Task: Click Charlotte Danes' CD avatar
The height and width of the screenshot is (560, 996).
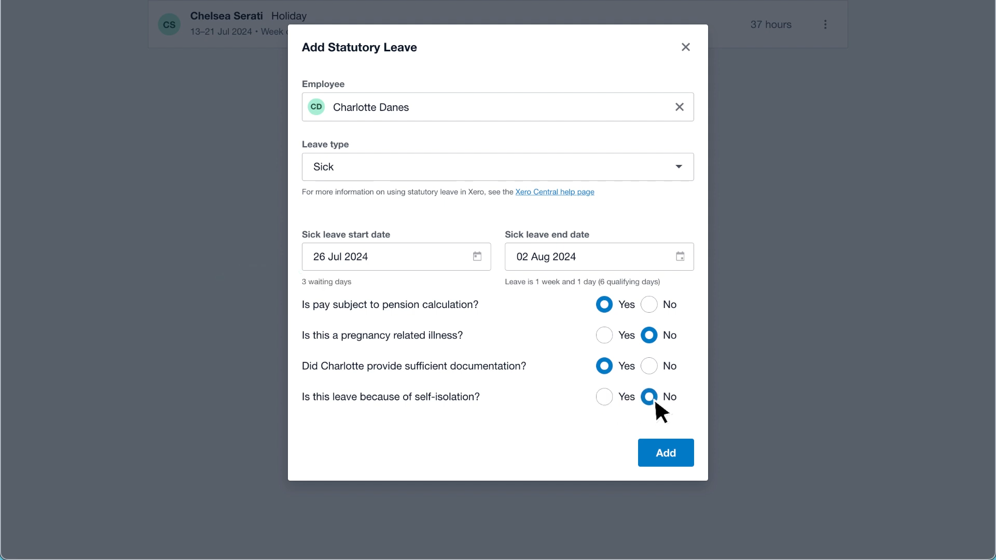Action: tap(316, 107)
